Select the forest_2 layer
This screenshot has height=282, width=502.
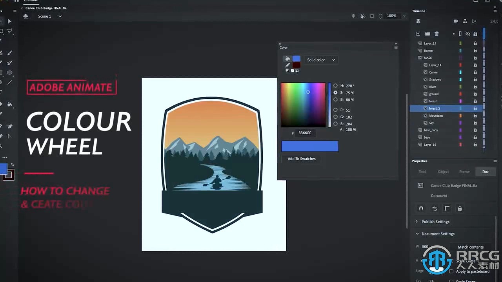pyautogui.click(x=446, y=108)
